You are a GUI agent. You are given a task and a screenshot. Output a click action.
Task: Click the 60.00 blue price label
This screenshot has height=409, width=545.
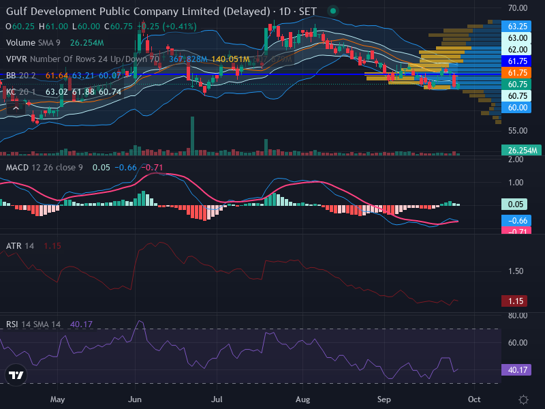(516, 108)
